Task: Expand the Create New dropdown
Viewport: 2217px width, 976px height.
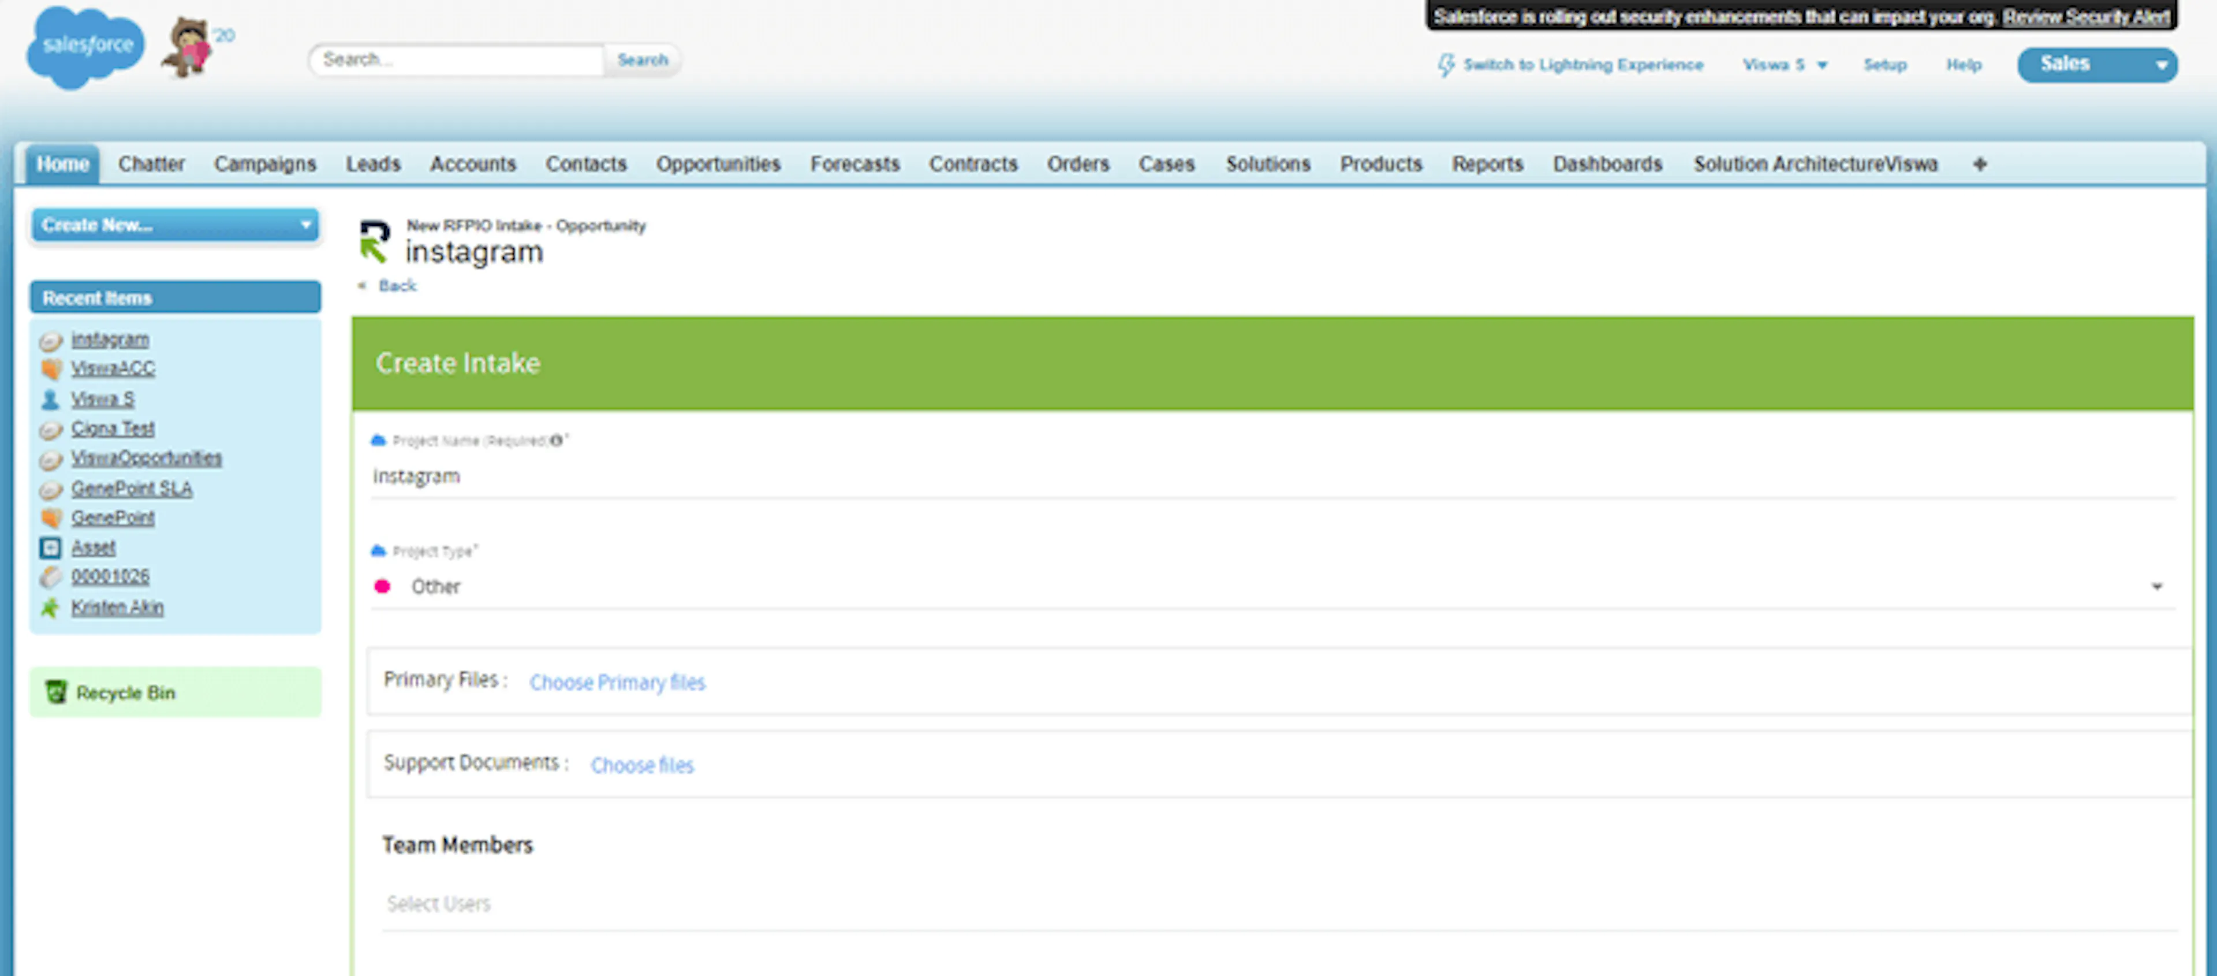Action: click(x=176, y=225)
